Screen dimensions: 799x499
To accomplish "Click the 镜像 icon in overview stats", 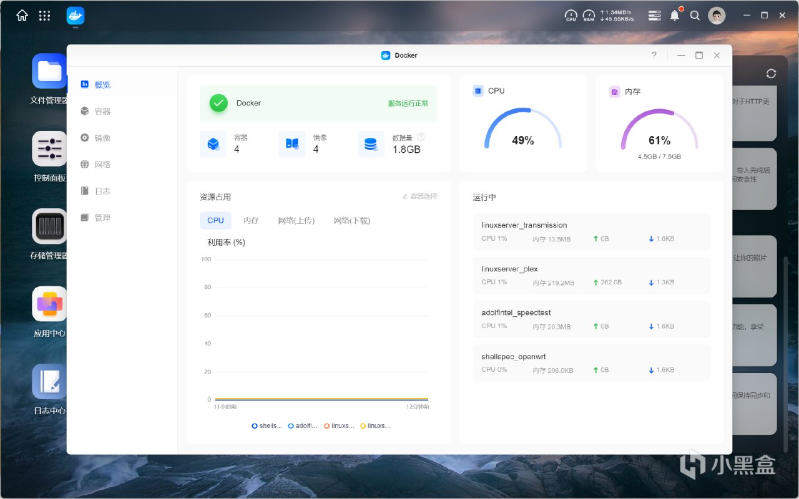I will (x=292, y=144).
